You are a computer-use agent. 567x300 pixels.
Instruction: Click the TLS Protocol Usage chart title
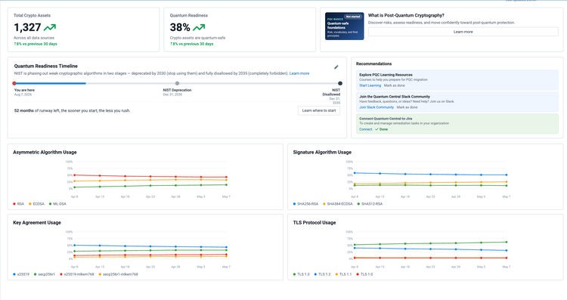(x=314, y=223)
